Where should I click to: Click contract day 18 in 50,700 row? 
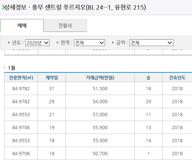tap(52, 154)
